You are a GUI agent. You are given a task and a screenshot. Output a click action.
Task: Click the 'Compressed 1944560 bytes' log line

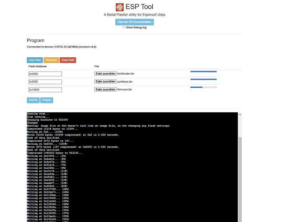(x=55, y=153)
